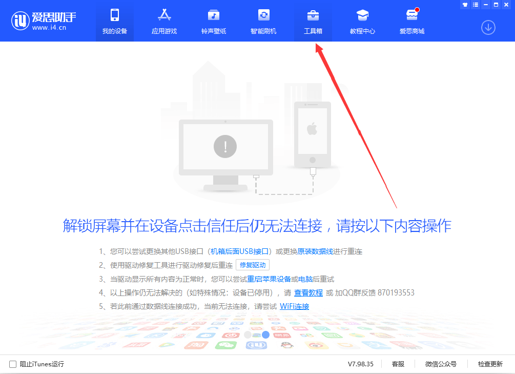Select the blue carousel pagination dot

pyautogui.click(x=265, y=334)
